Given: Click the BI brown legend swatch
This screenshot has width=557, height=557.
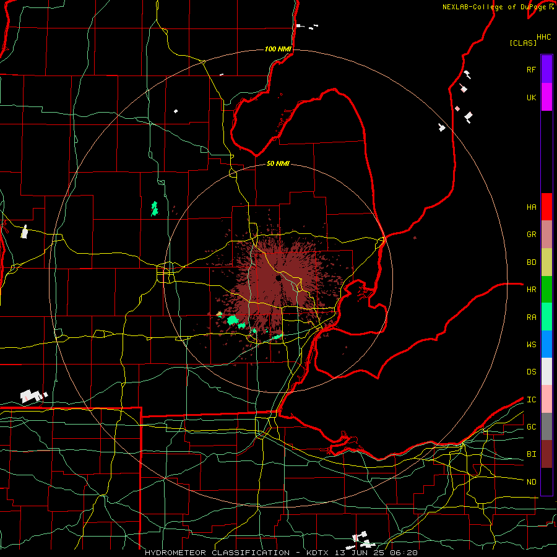Looking at the screenshot, I should [x=546, y=454].
